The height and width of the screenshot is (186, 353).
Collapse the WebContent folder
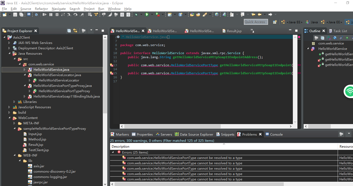tap(9, 118)
